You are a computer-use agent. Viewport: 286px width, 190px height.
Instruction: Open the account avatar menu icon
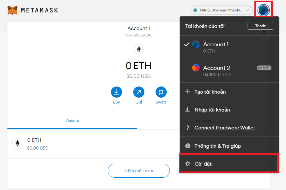point(263,10)
